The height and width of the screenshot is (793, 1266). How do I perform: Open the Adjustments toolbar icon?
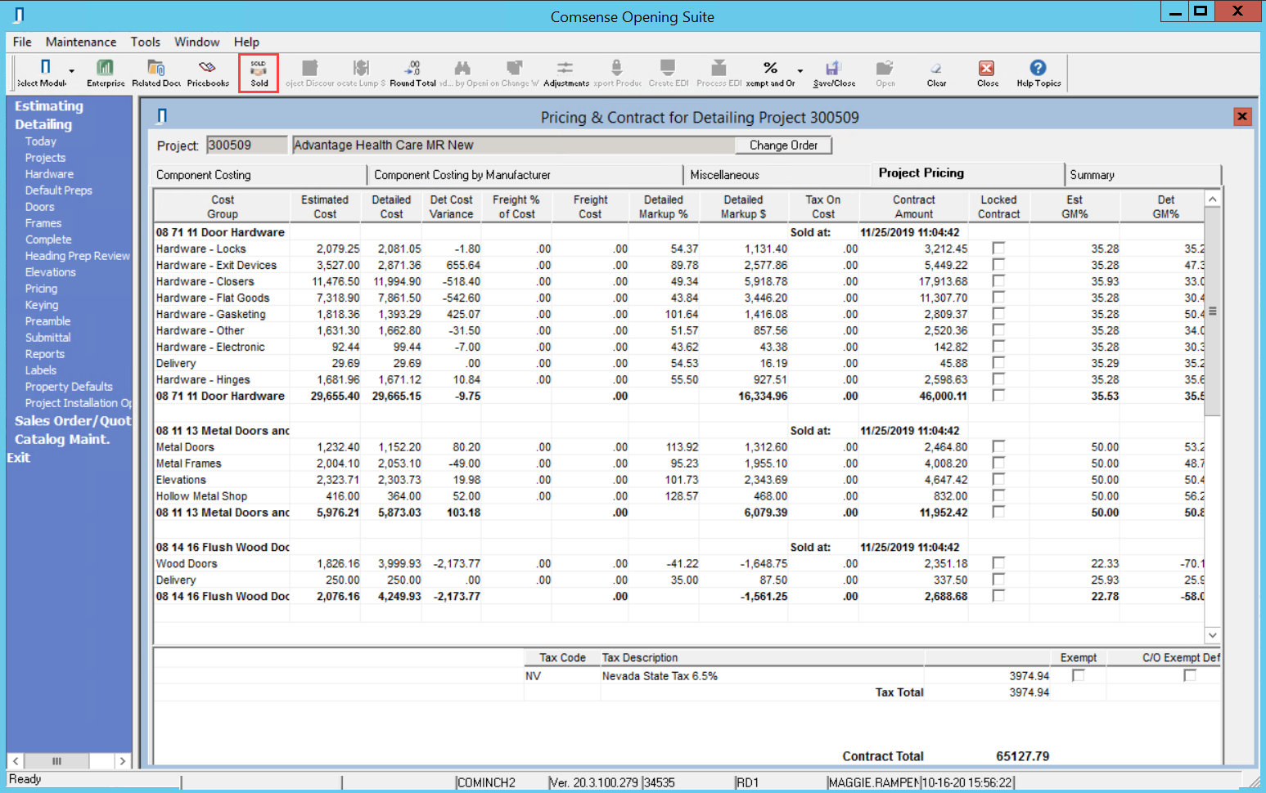565,73
